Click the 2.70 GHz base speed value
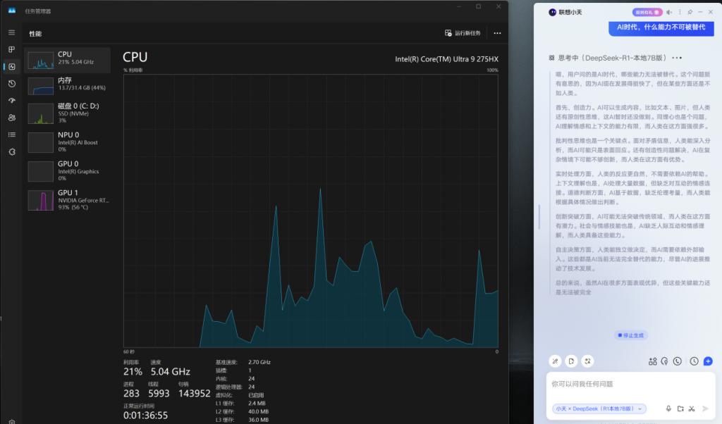Screen dimensions: 722x424 [259, 363]
